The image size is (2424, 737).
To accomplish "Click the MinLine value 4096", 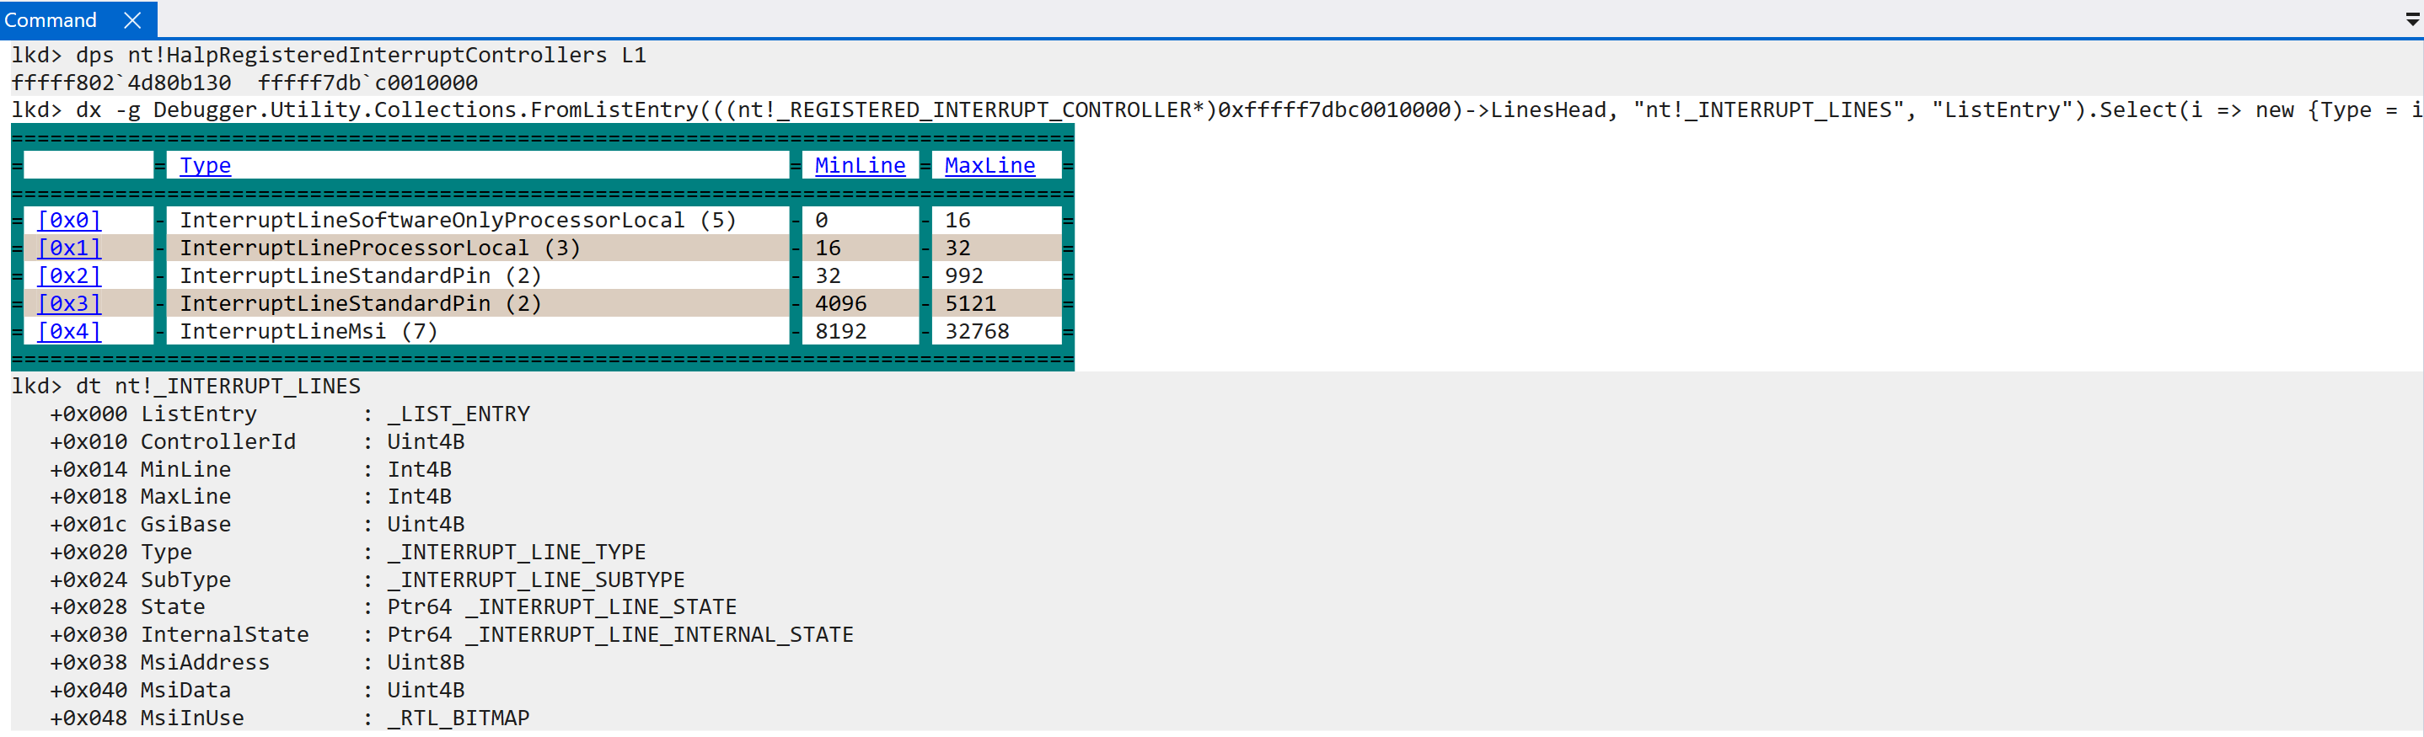I will click(840, 303).
